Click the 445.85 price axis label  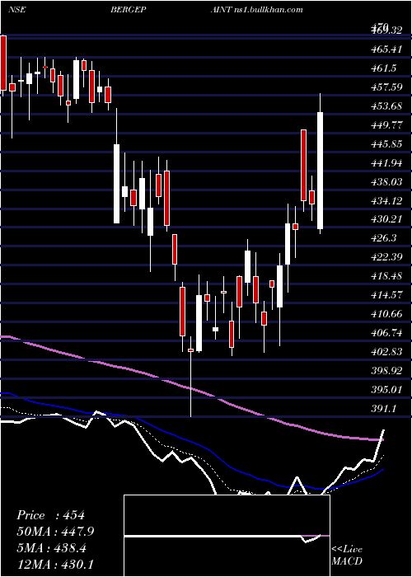tap(386, 144)
